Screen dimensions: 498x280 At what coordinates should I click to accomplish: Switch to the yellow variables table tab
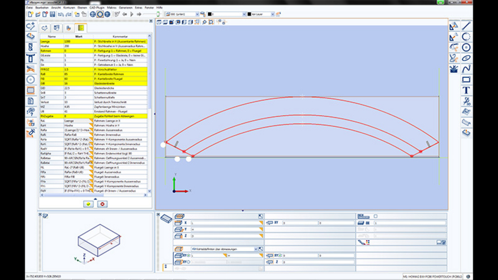[x=81, y=28]
